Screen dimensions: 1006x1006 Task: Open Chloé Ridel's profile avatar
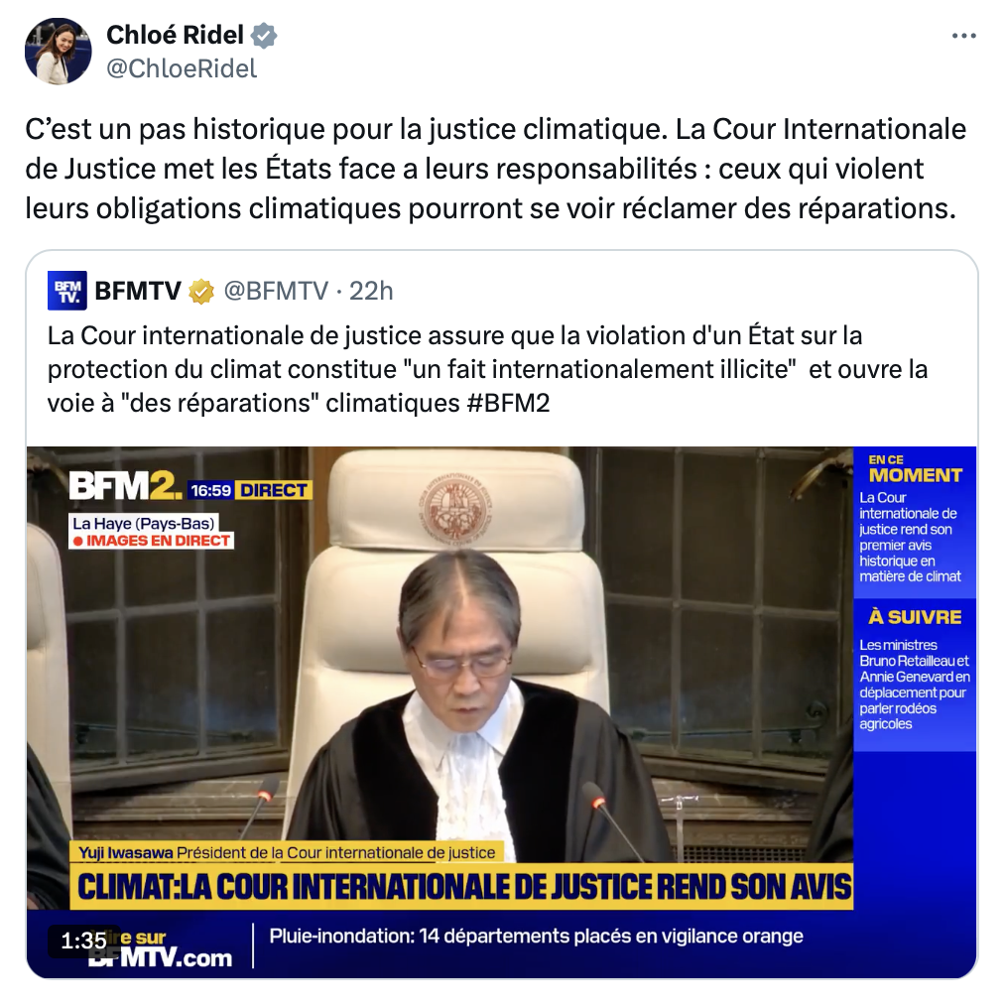(x=59, y=52)
